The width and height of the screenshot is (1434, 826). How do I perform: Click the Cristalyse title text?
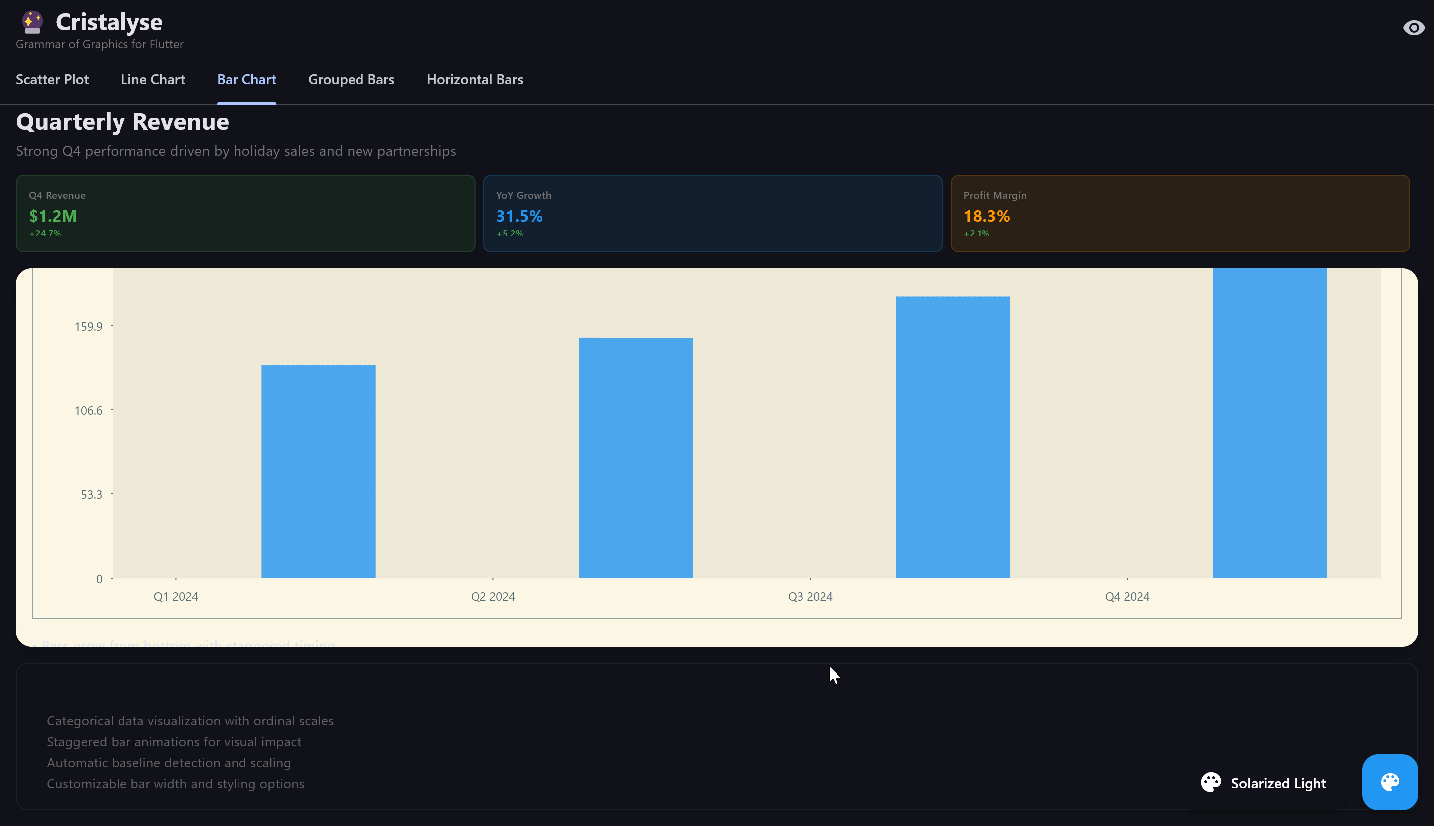point(109,22)
